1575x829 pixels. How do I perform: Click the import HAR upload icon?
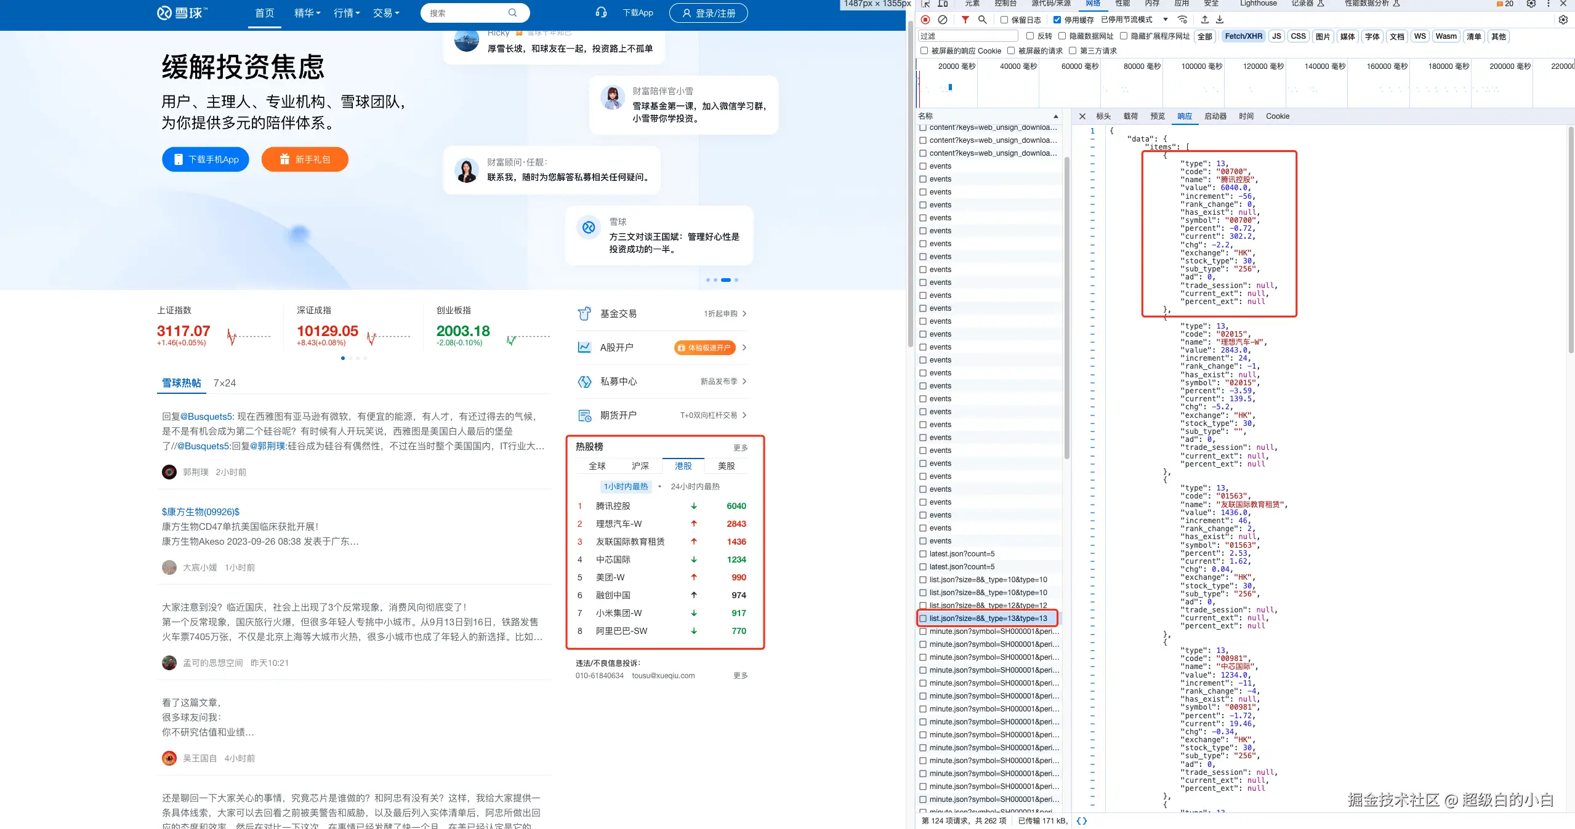coord(1205,20)
